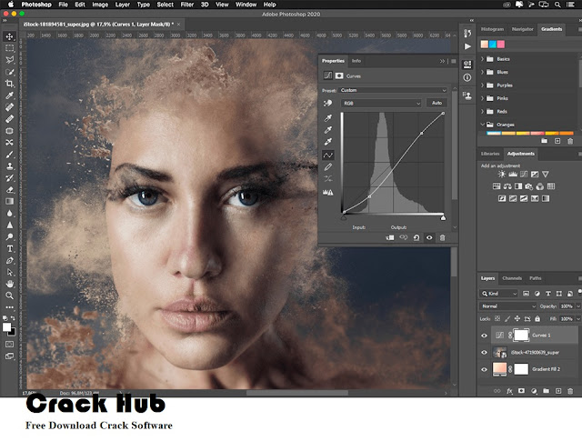
Task: Select the pink recent gradient swatch
Action: [x=501, y=45]
